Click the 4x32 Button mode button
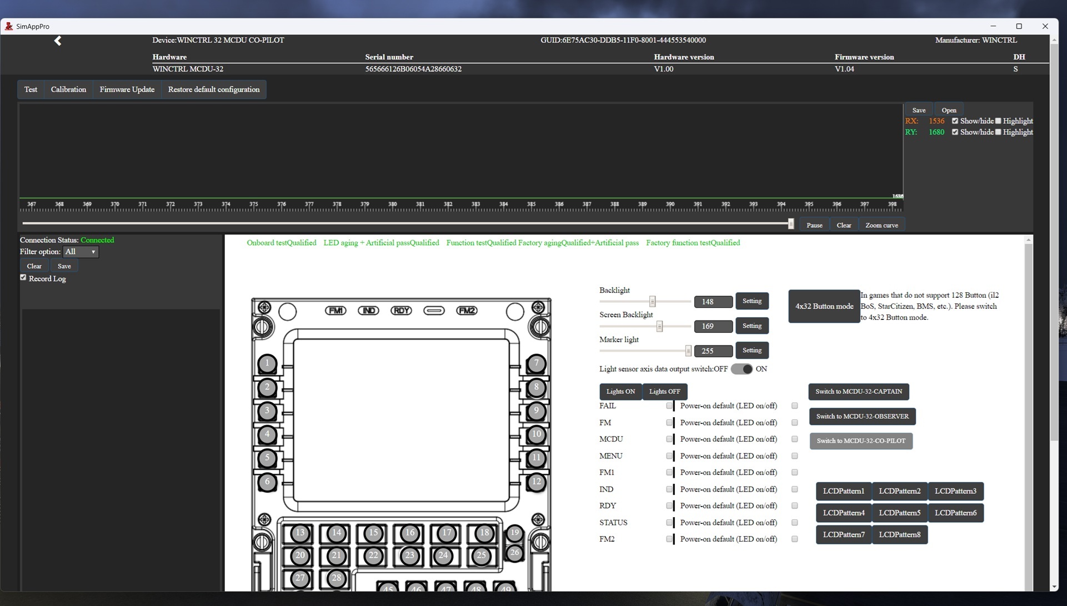 tap(824, 306)
